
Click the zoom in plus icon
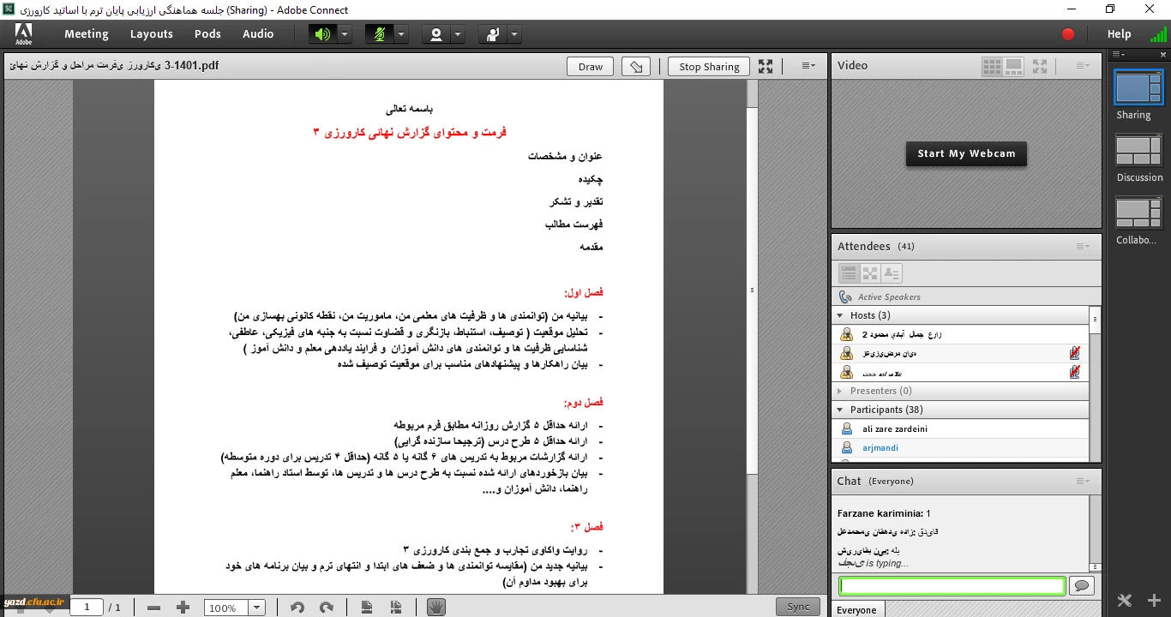[x=183, y=608]
